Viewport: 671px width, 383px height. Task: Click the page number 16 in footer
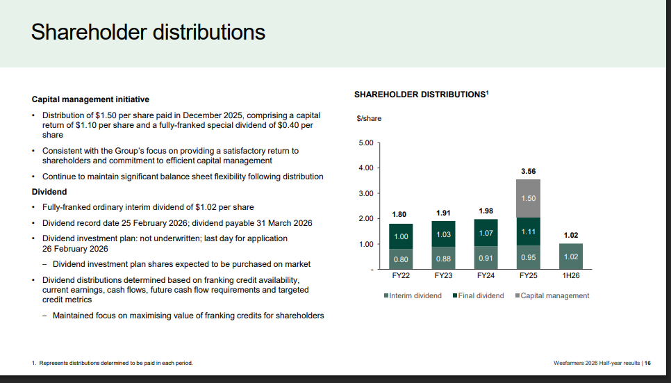(647, 363)
